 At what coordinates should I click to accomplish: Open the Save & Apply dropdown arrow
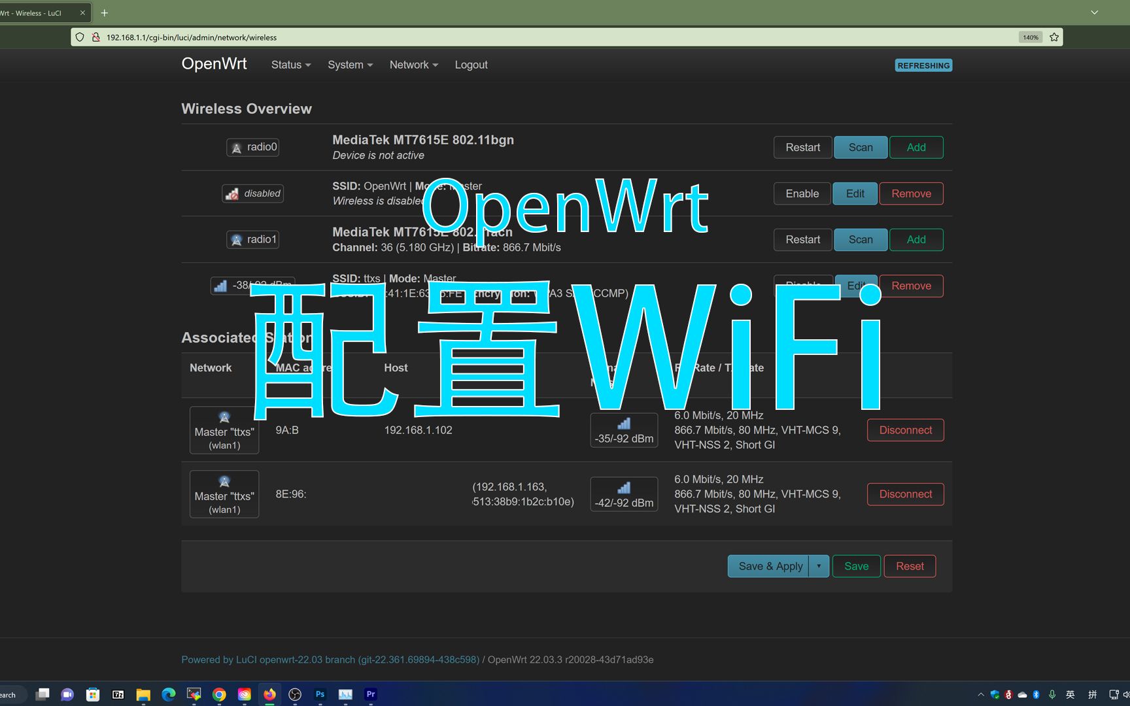(x=819, y=566)
